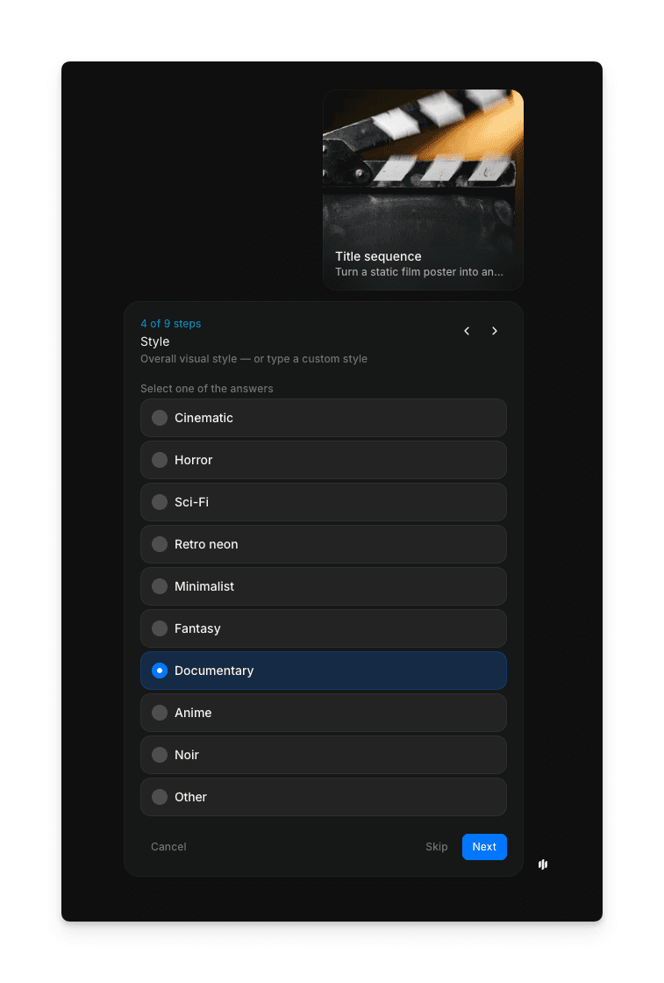Select the Fantasy radio button
The image size is (664, 983).
[160, 628]
